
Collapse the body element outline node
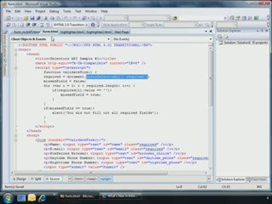coord(16,135)
